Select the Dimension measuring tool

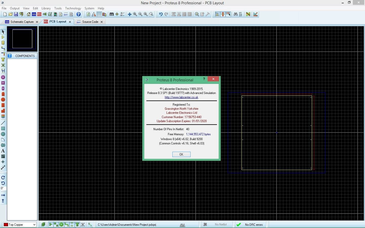point(3,167)
